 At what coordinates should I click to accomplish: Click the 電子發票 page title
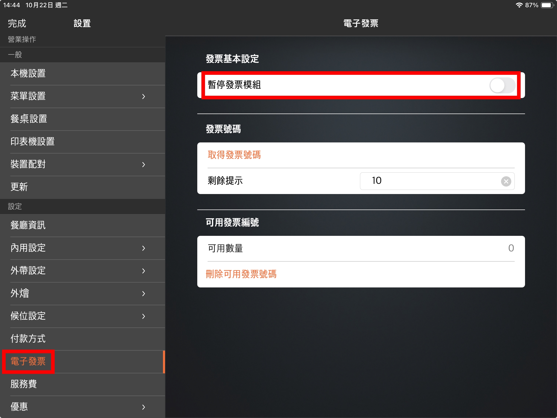point(361,23)
